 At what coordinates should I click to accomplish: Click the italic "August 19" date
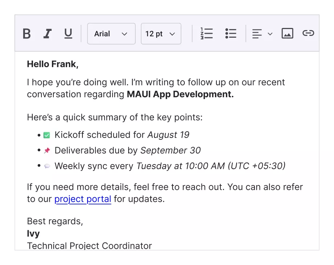(168, 135)
